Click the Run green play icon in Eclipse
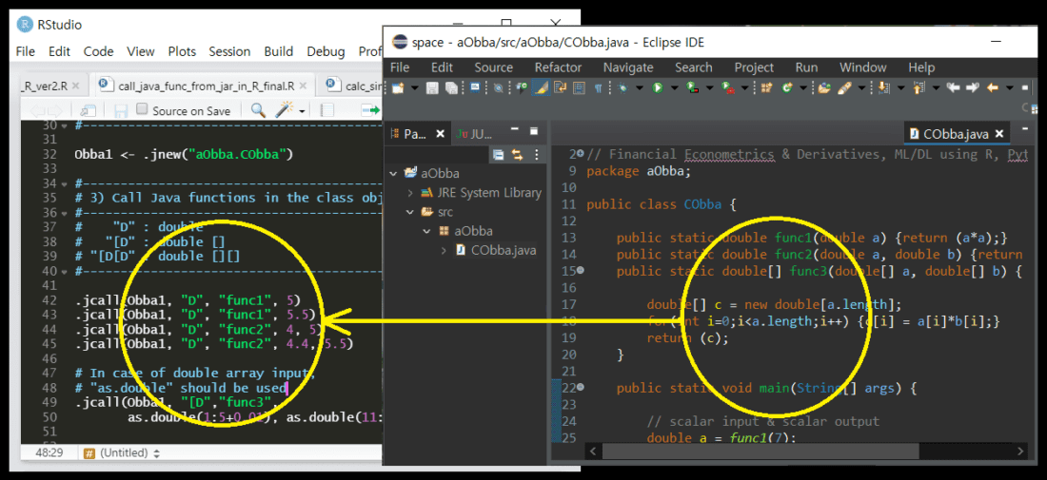 click(x=657, y=88)
